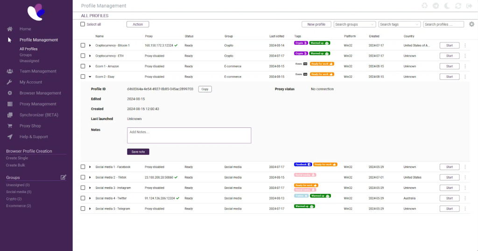This screenshot has height=251, width=478.
Task: Click the refresh sync icon in header
Action: (458, 6)
